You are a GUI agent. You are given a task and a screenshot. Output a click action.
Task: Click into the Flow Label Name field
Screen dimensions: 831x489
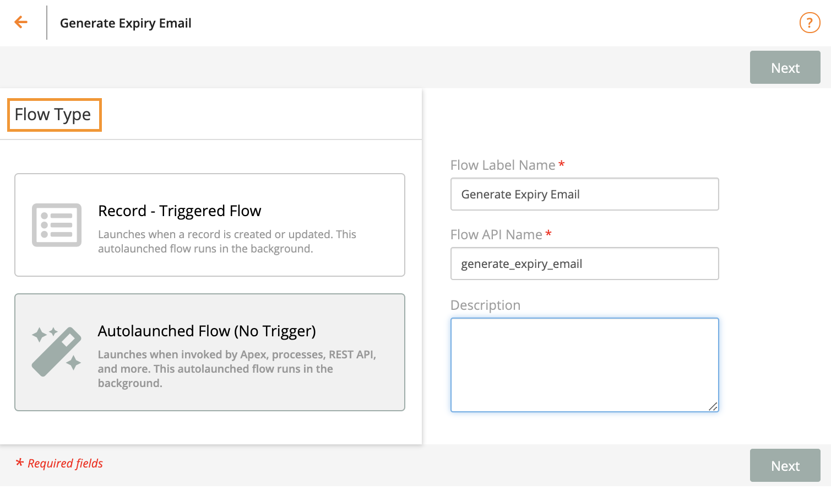[x=584, y=194]
